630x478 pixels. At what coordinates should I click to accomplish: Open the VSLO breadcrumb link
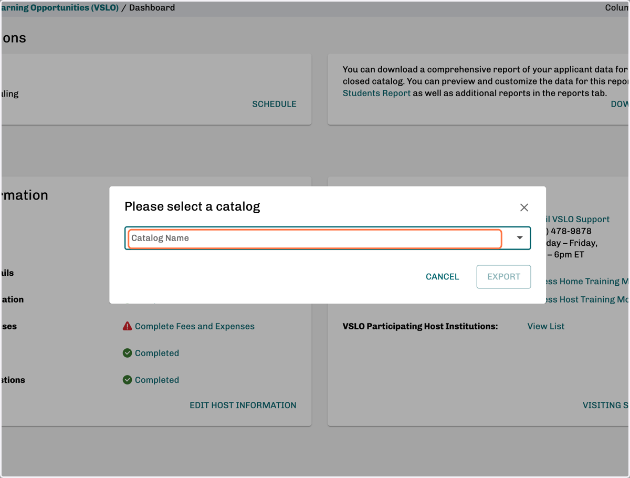60,7
